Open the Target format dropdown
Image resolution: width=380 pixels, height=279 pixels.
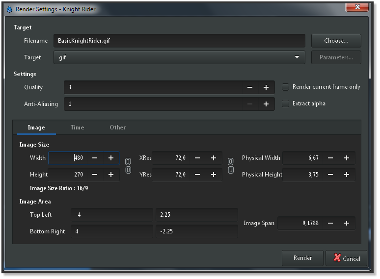coord(179,57)
